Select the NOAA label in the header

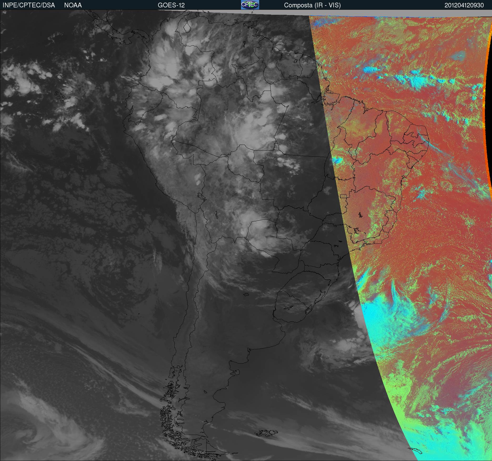(x=73, y=5)
